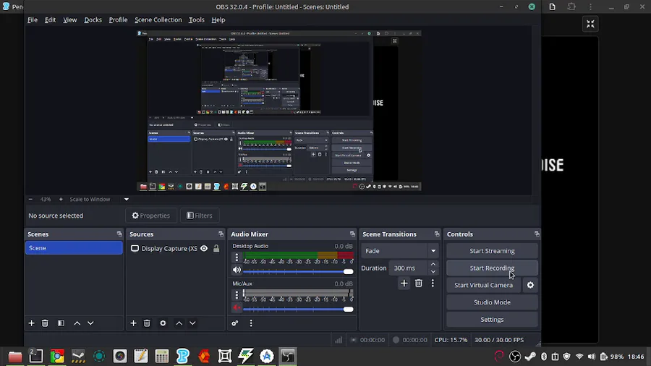The width and height of the screenshot is (651, 366).
Task: Open source properties gear in Sources toolbar
Action: tap(163, 323)
